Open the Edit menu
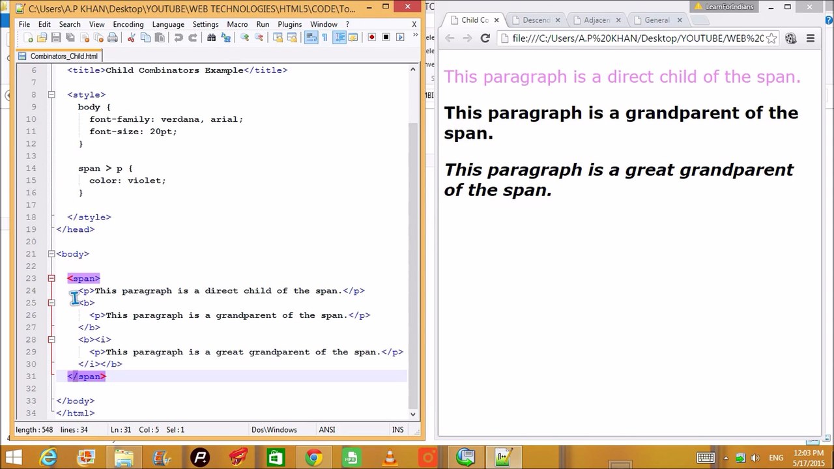 44,24
